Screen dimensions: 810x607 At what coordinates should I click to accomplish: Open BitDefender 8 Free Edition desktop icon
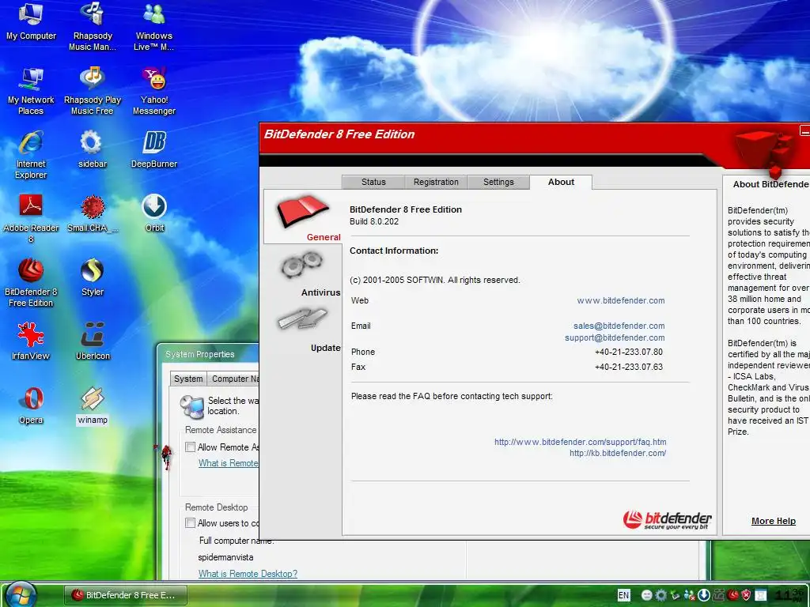31,283
